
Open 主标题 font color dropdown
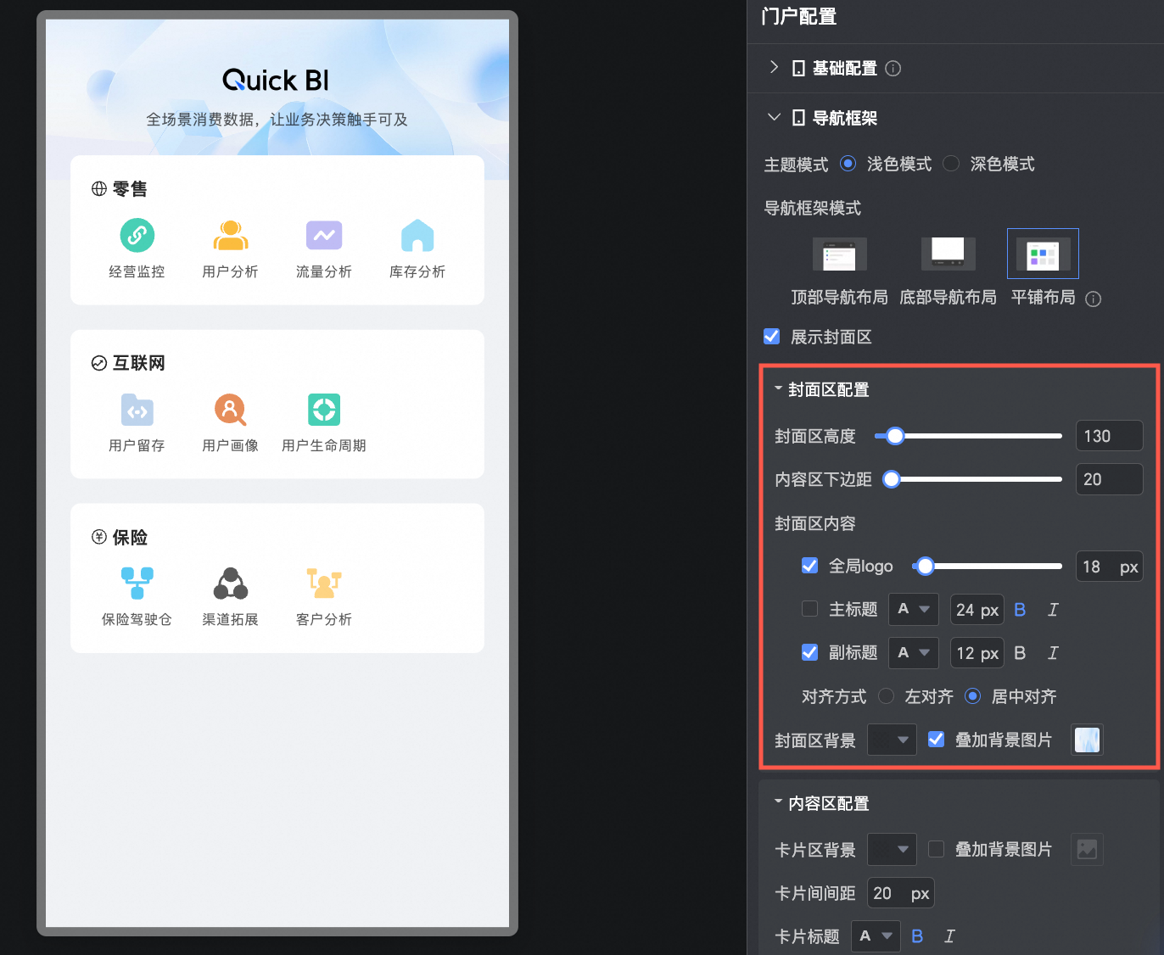click(914, 610)
